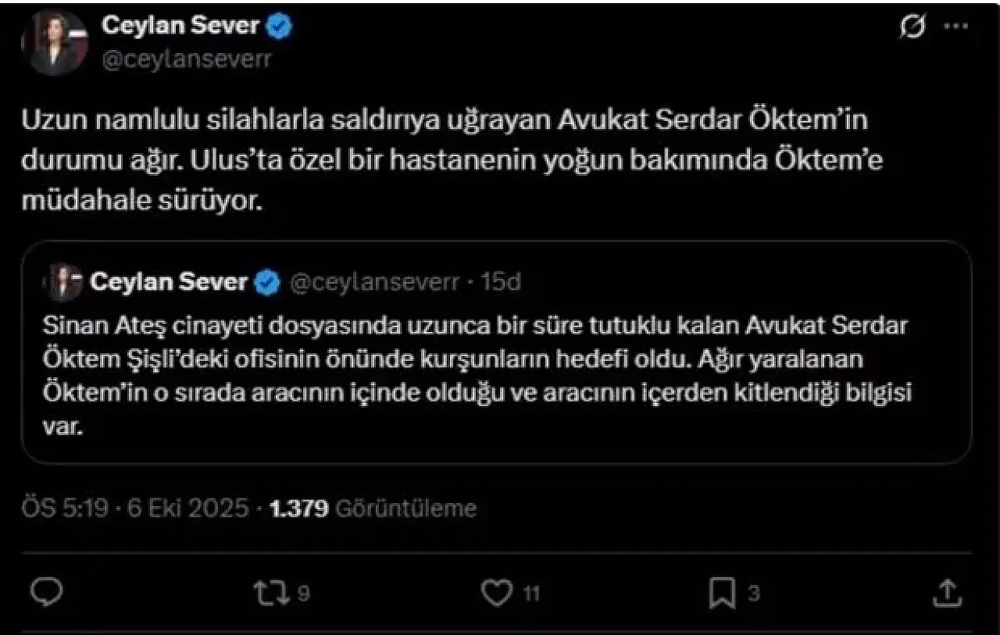This screenshot has height=635, width=1000.
Task: Click the @ceylanseverr handle under the author name
Action: pyautogui.click(x=187, y=60)
